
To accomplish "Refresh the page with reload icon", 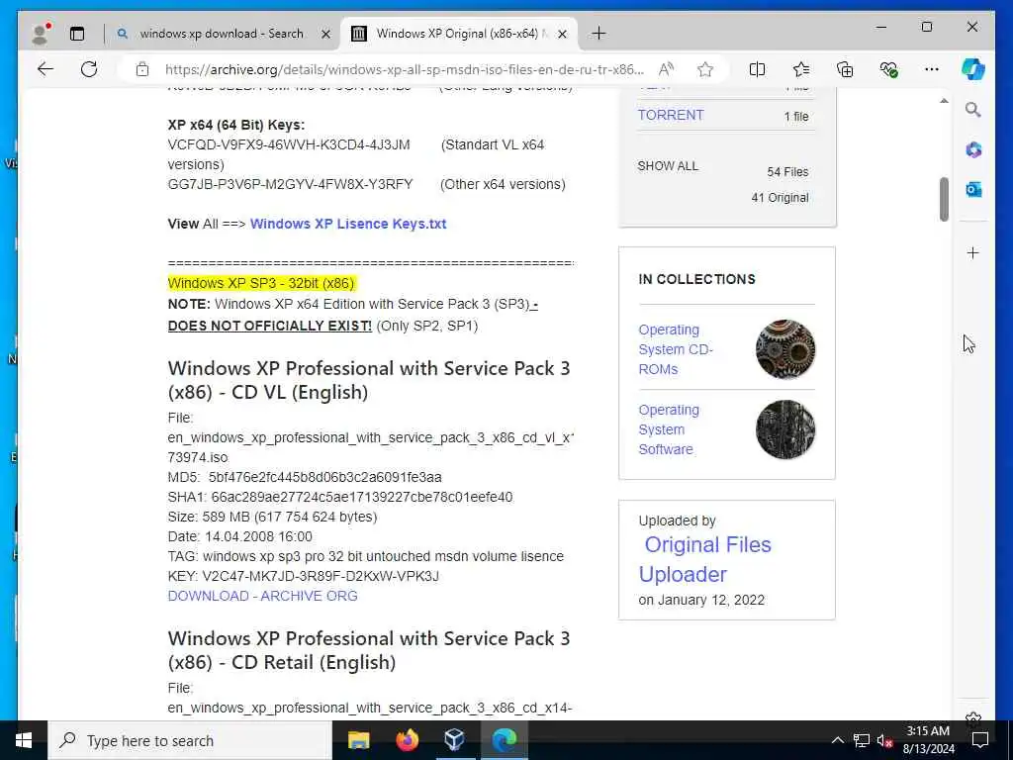I will [89, 69].
